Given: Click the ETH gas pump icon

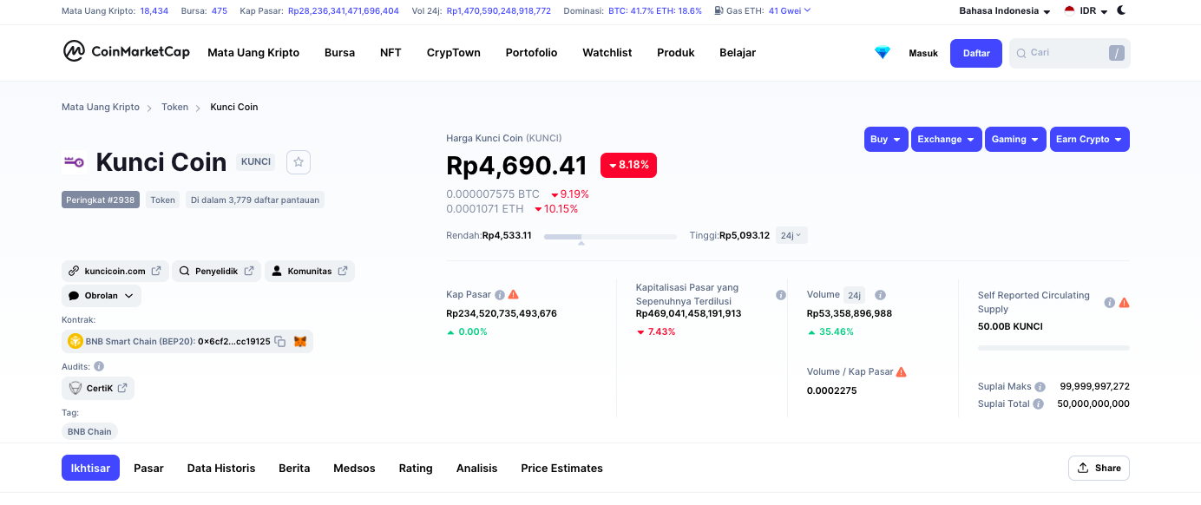Looking at the screenshot, I should pyautogui.click(x=719, y=11).
